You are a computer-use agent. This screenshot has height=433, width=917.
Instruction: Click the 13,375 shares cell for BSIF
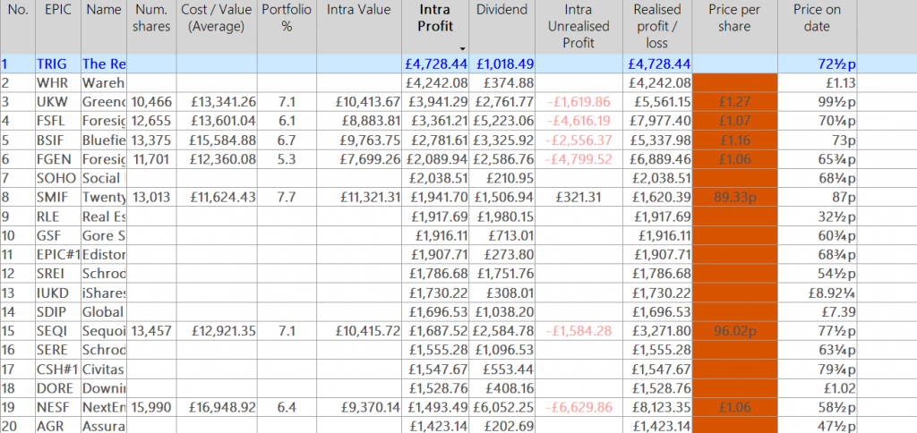tap(150, 140)
